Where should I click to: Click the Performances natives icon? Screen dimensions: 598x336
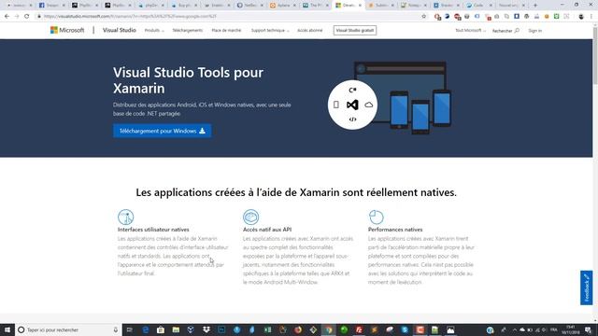376,217
